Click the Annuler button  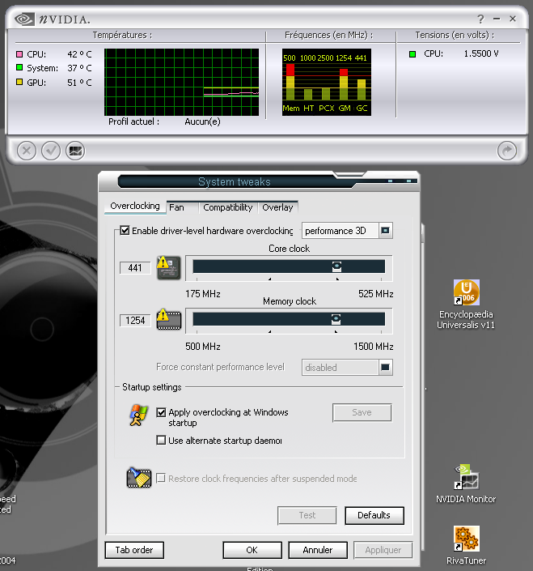[317, 550]
